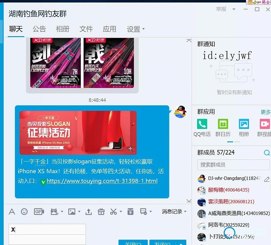Open the 剑 7H fishing rod image
Screen dimensions: 271x245
click(x=56, y=63)
